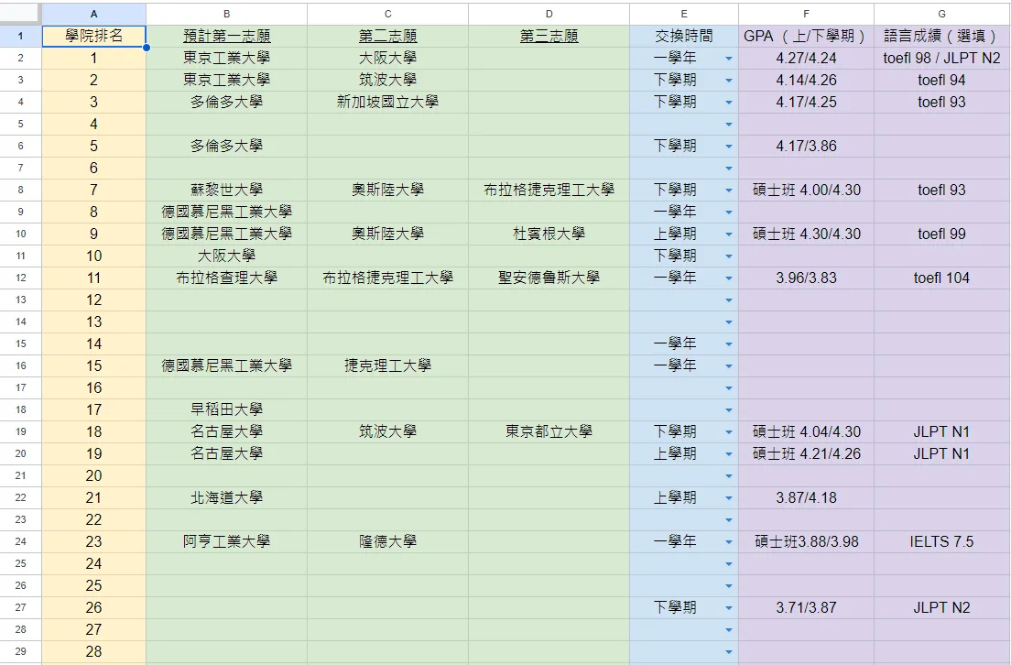Viewport: 1011px width, 665px height.
Task: Select rank cell 28 in column A
Action: 94,651
